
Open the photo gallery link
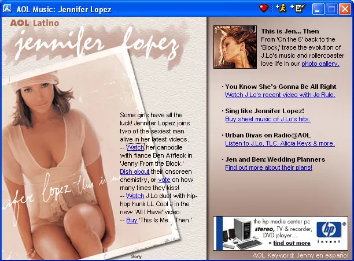click(x=320, y=64)
